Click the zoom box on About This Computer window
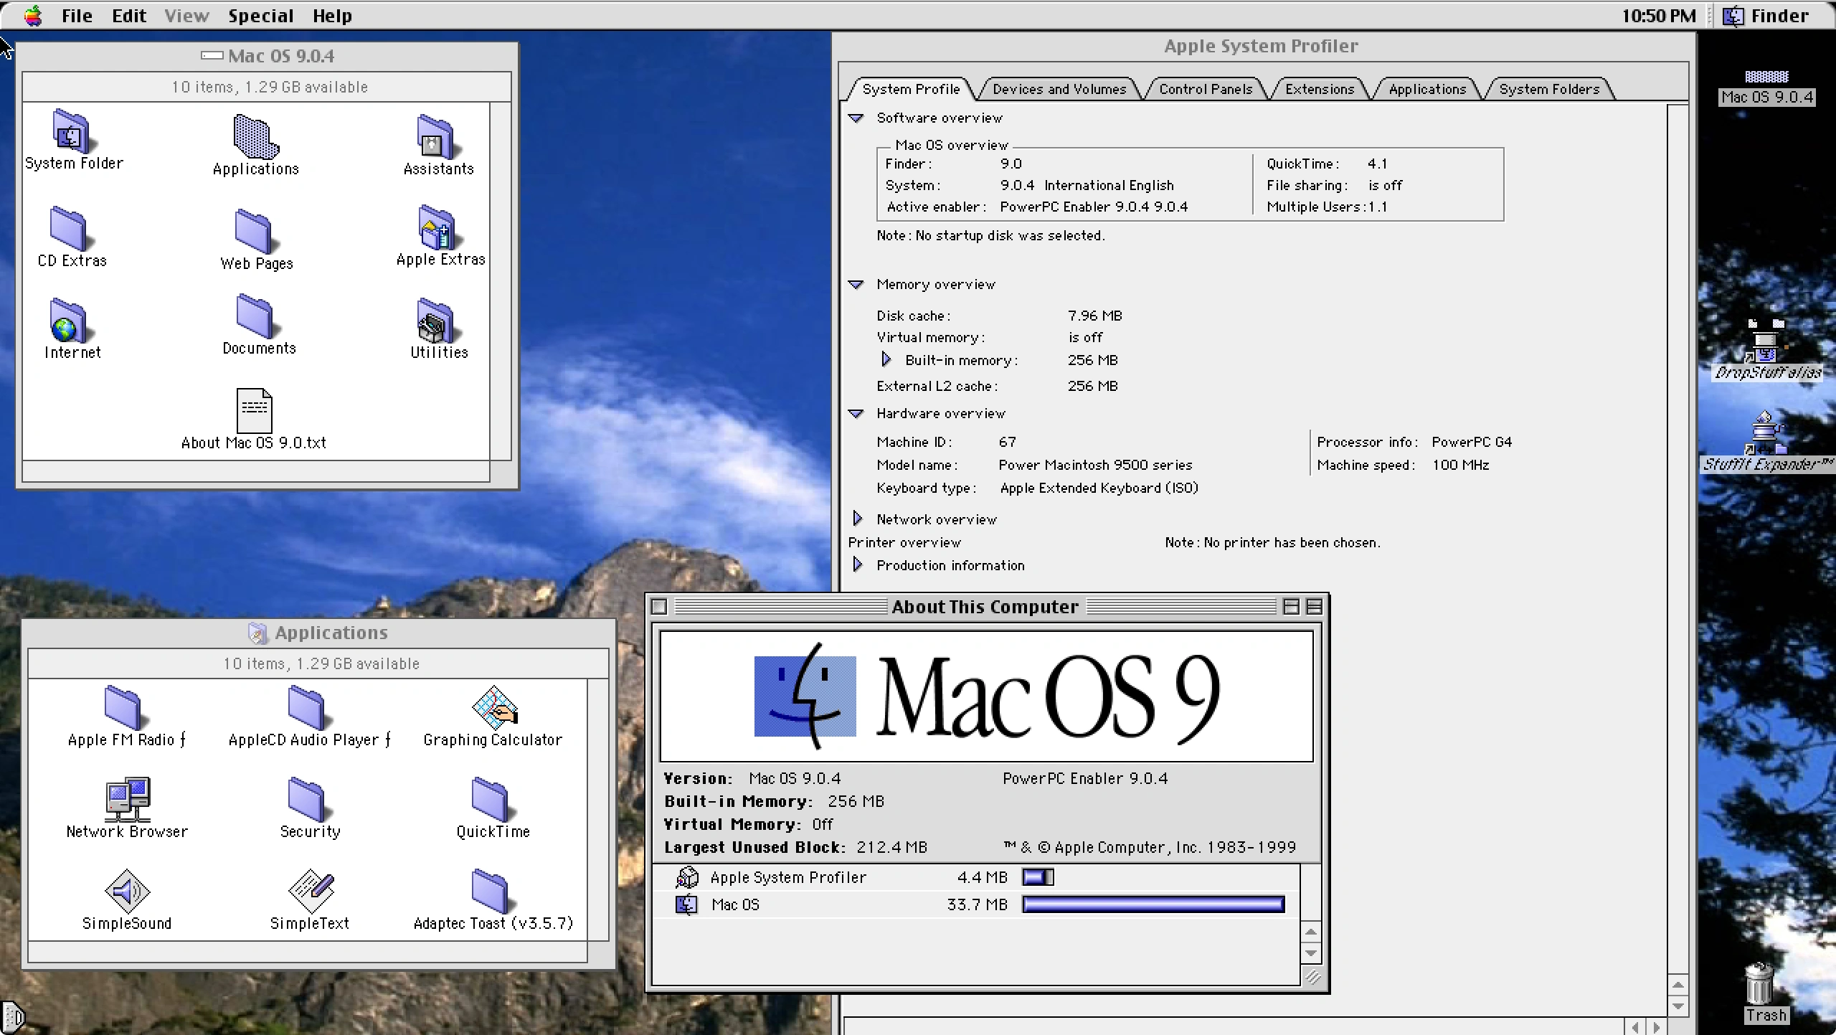This screenshot has height=1035, width=1836. point(1291,607)
